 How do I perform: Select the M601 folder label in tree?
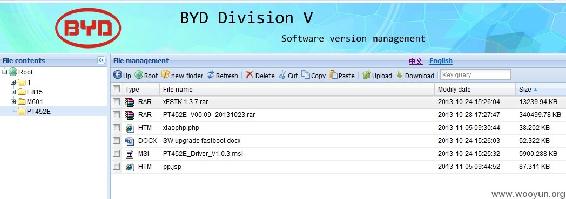[35, 102]
